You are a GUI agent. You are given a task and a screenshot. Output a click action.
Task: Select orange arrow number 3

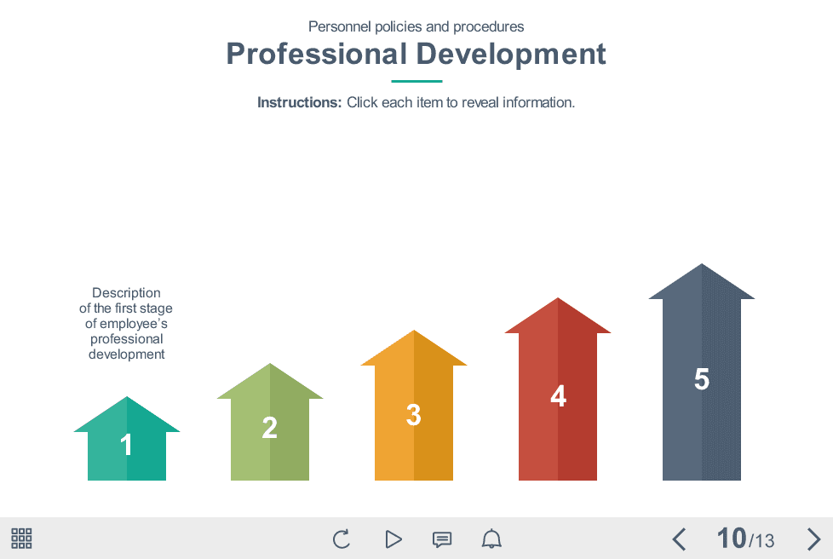click(x=414, y=416)
